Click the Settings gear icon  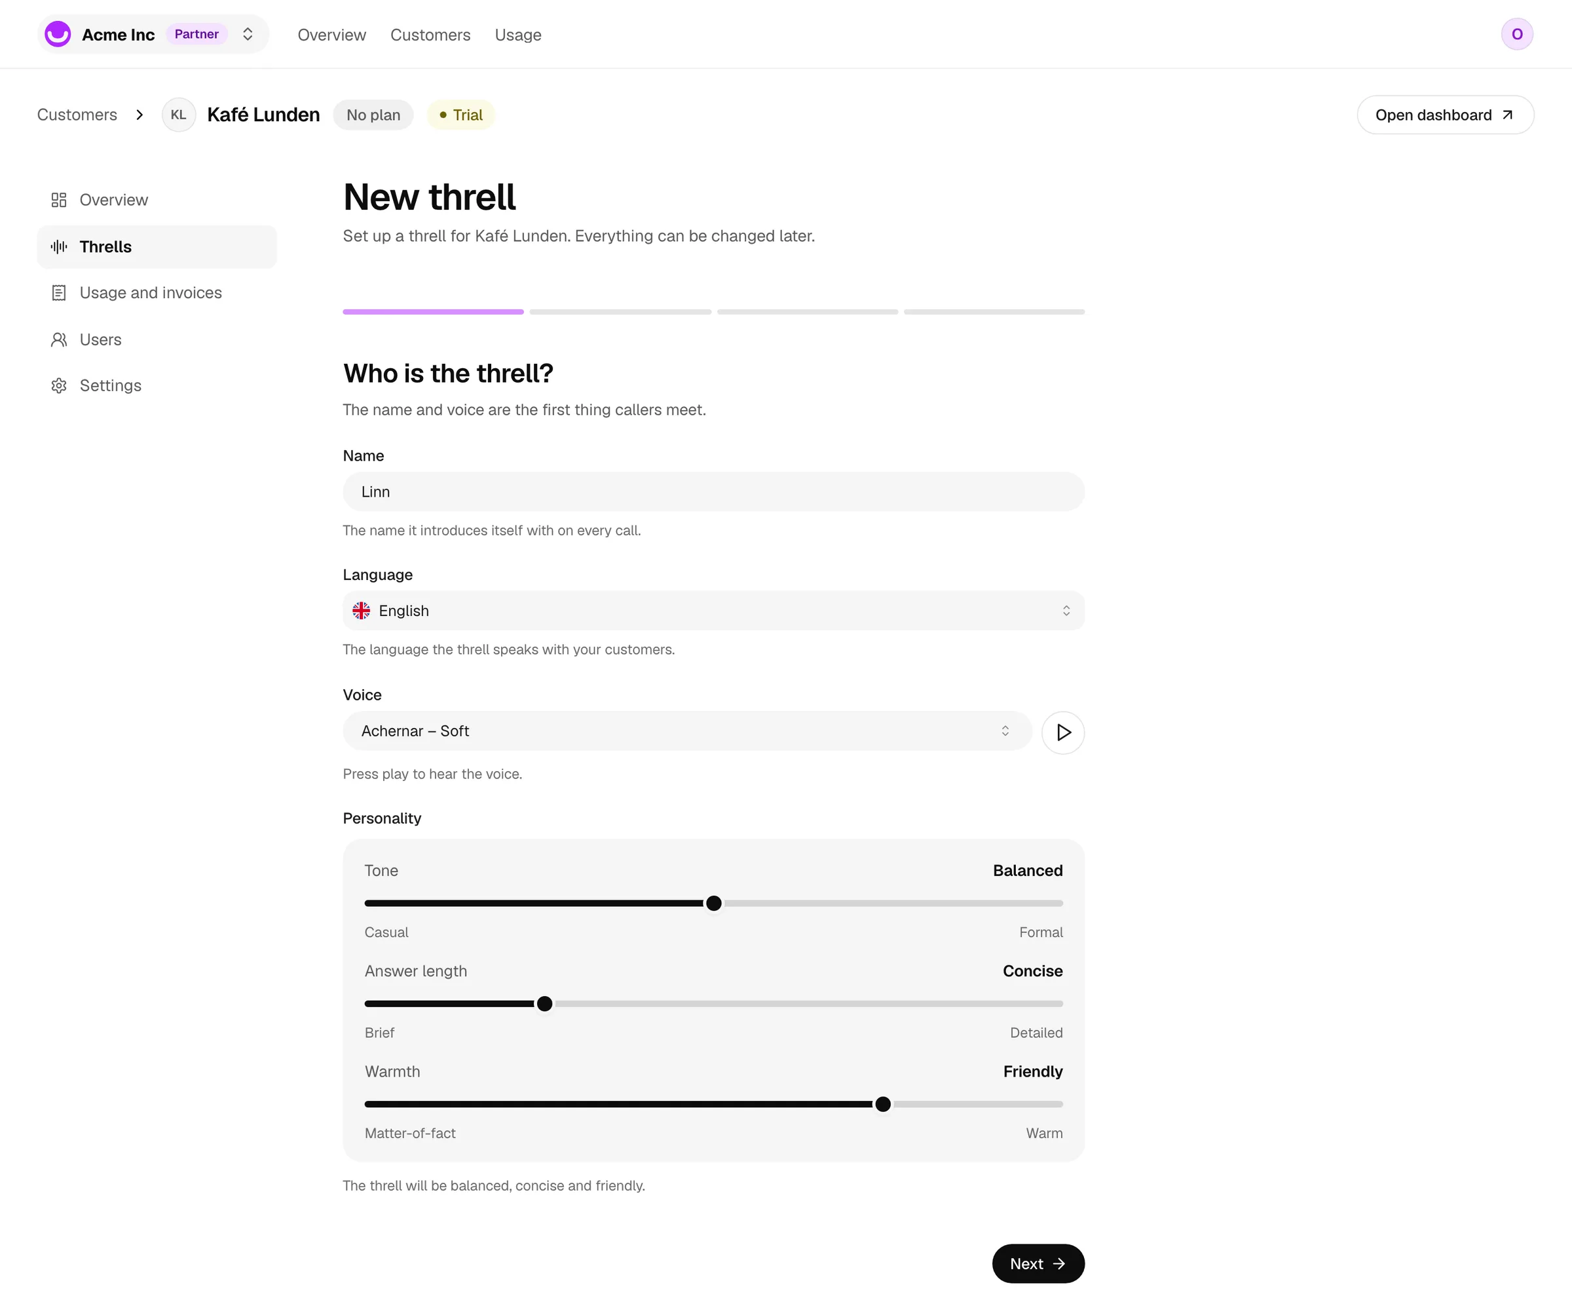coord(59,385)
